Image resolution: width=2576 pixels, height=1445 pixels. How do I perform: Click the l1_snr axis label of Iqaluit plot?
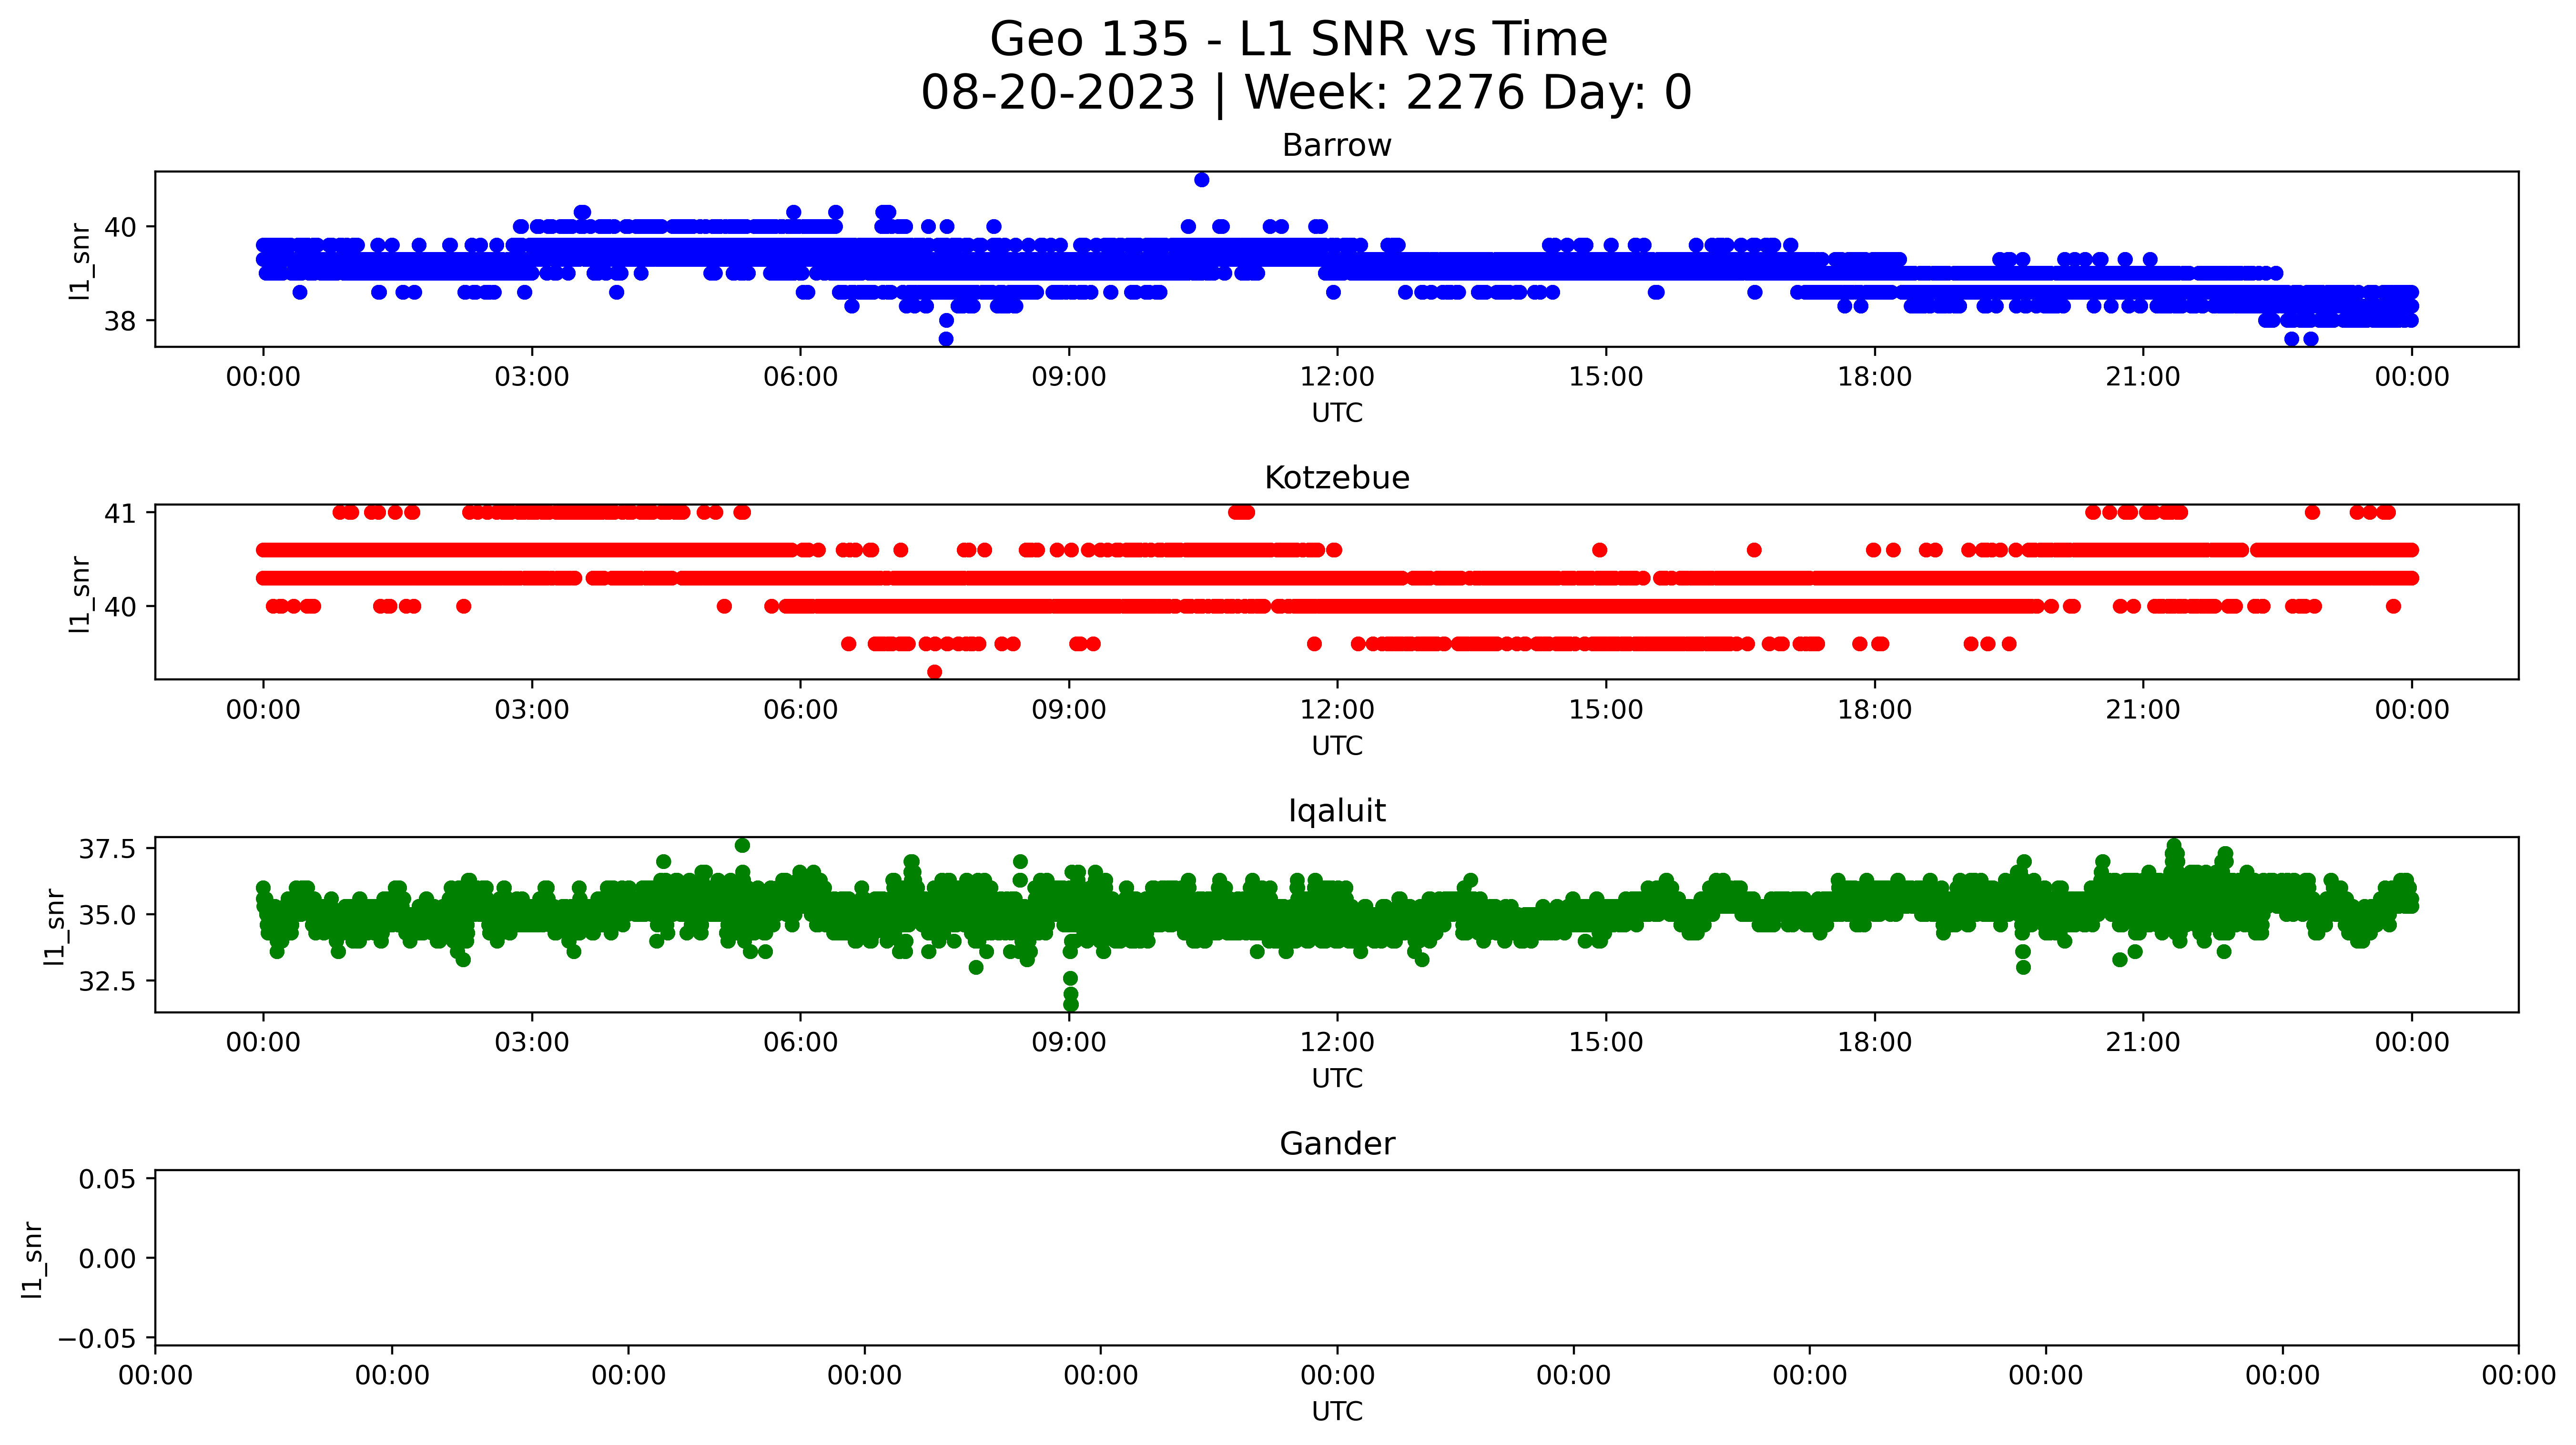[54, 926]
